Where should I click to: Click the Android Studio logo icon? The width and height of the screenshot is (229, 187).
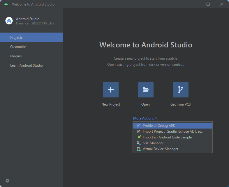(9, 21)
